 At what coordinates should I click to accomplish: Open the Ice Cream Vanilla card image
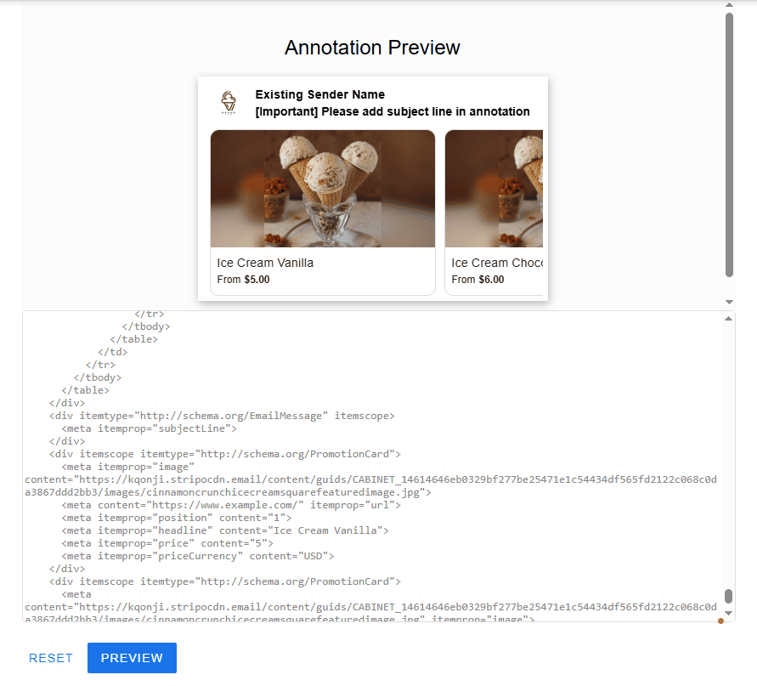point(323,189)
